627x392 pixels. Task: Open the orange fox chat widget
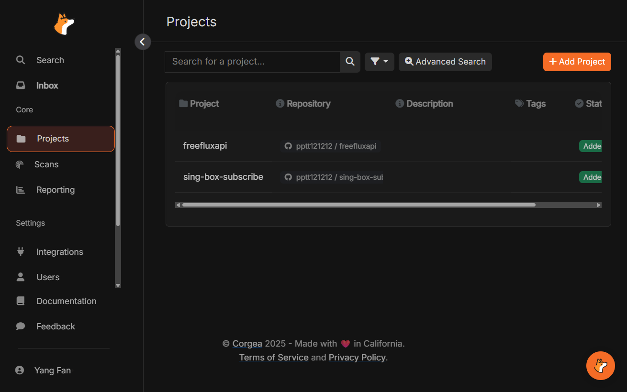pos(601,366)
